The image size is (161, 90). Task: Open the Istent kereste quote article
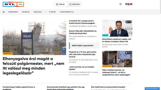click(x=82, y=68)
